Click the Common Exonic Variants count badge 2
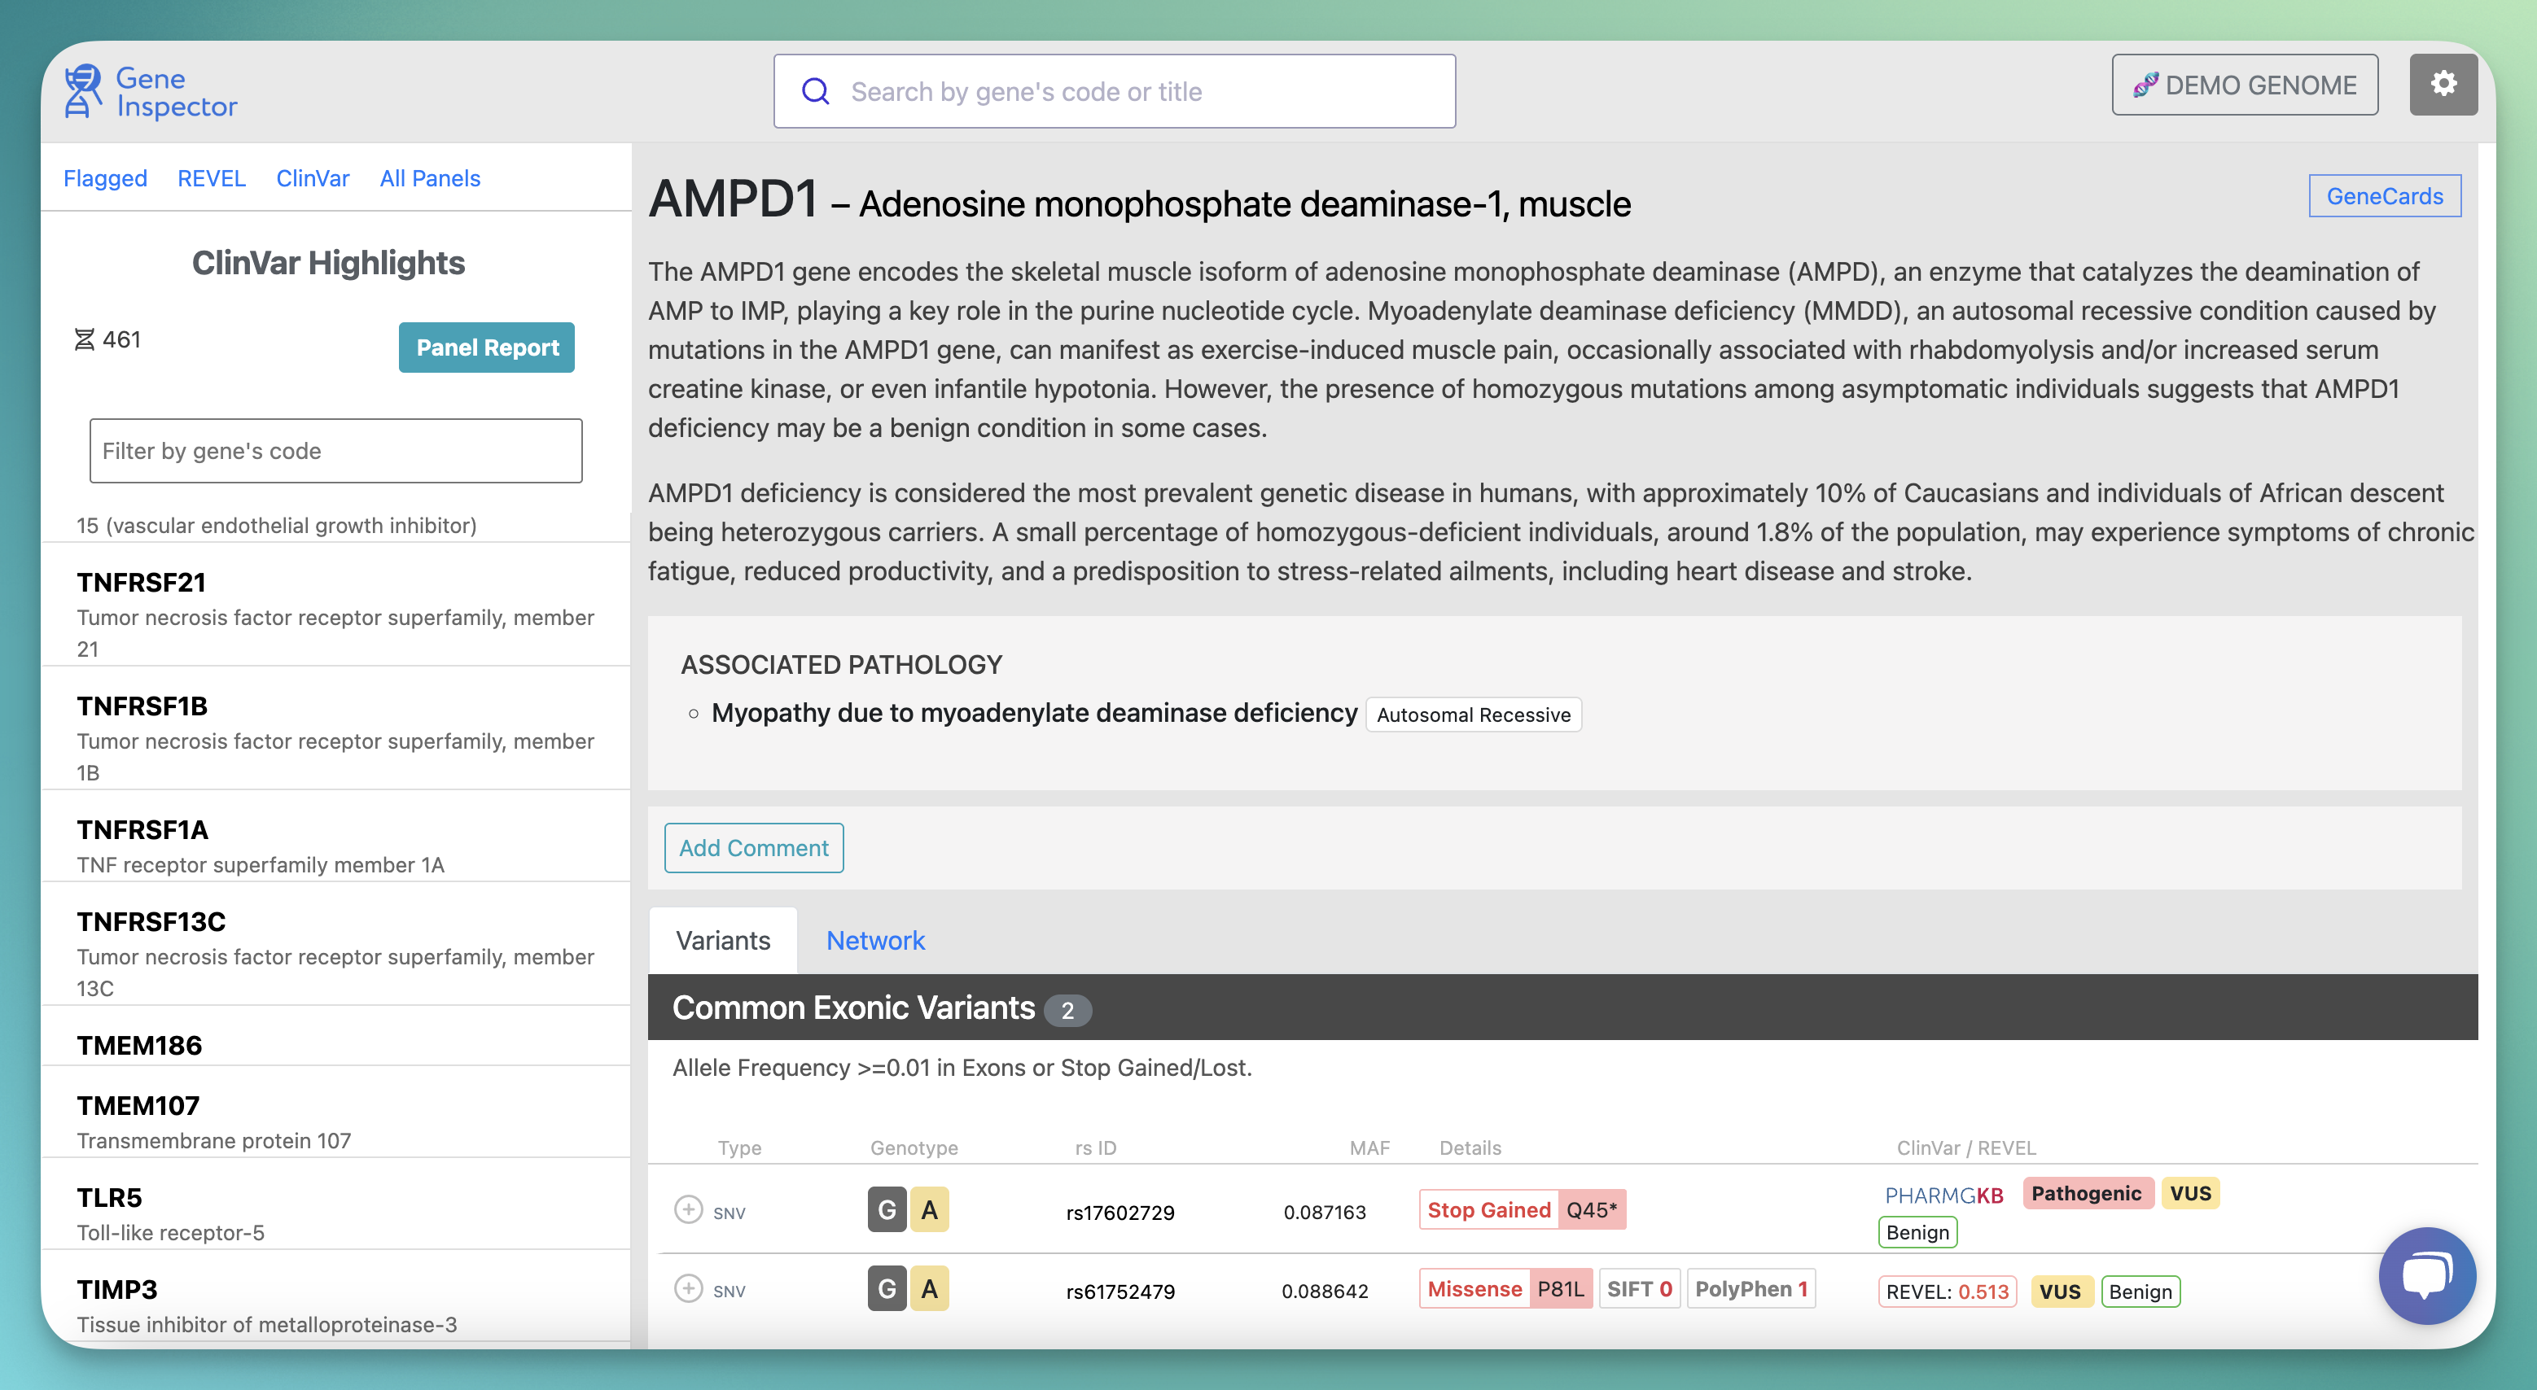The width and height of the screenshot is (2537, 1390). tap(1067, 1010)
